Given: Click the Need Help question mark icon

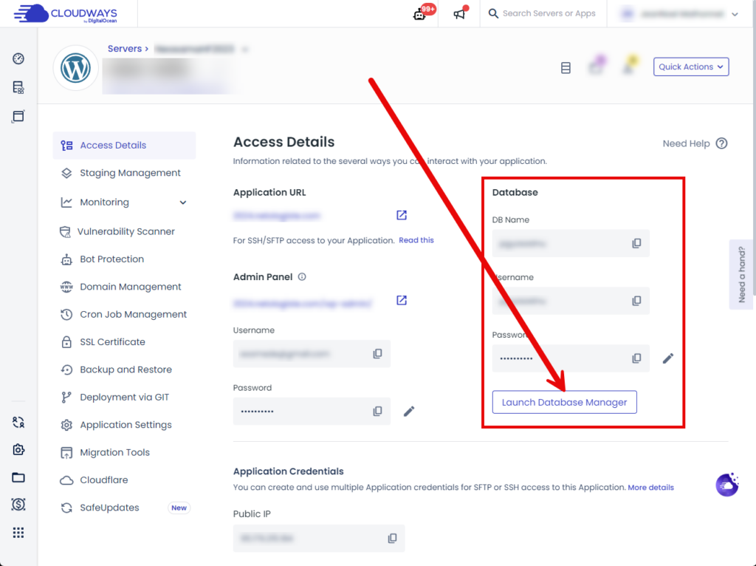Looking at the screenshot, I should tap(721, 143).
